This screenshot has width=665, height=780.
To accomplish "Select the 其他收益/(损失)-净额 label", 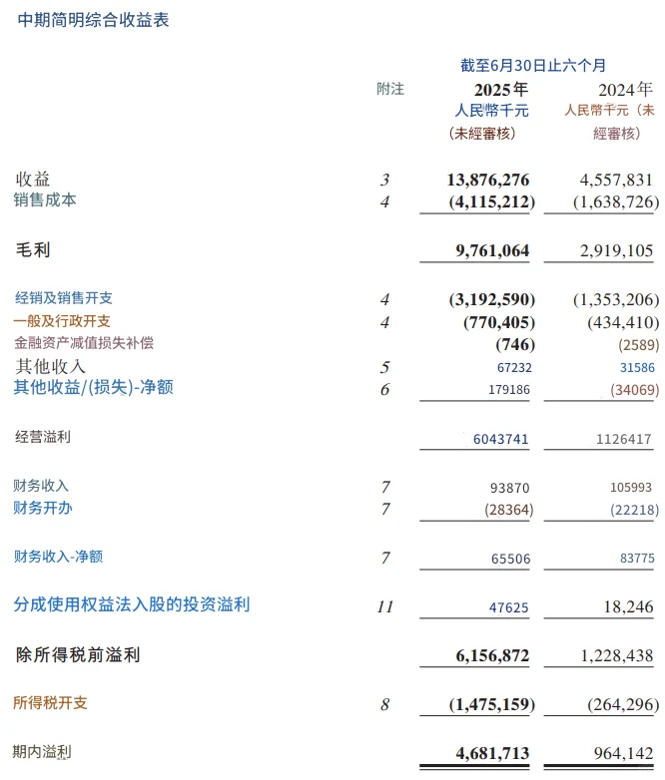I will pyautogui.click(x=93, y=388).
